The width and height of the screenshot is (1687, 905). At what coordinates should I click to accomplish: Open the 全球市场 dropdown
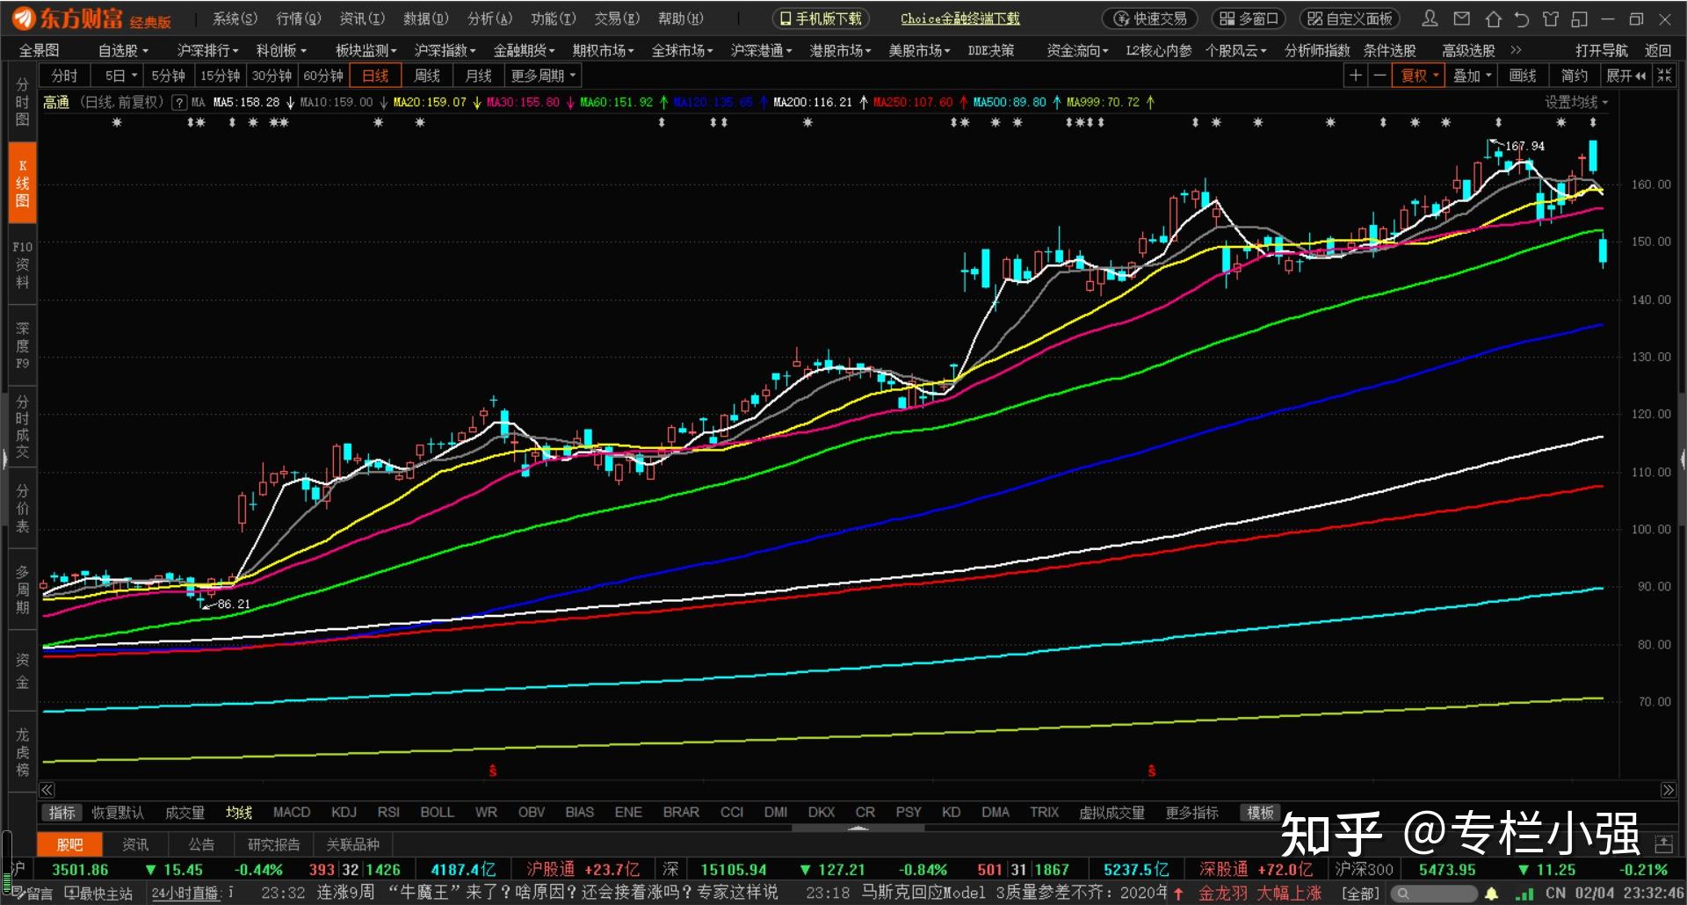(682, 50)
